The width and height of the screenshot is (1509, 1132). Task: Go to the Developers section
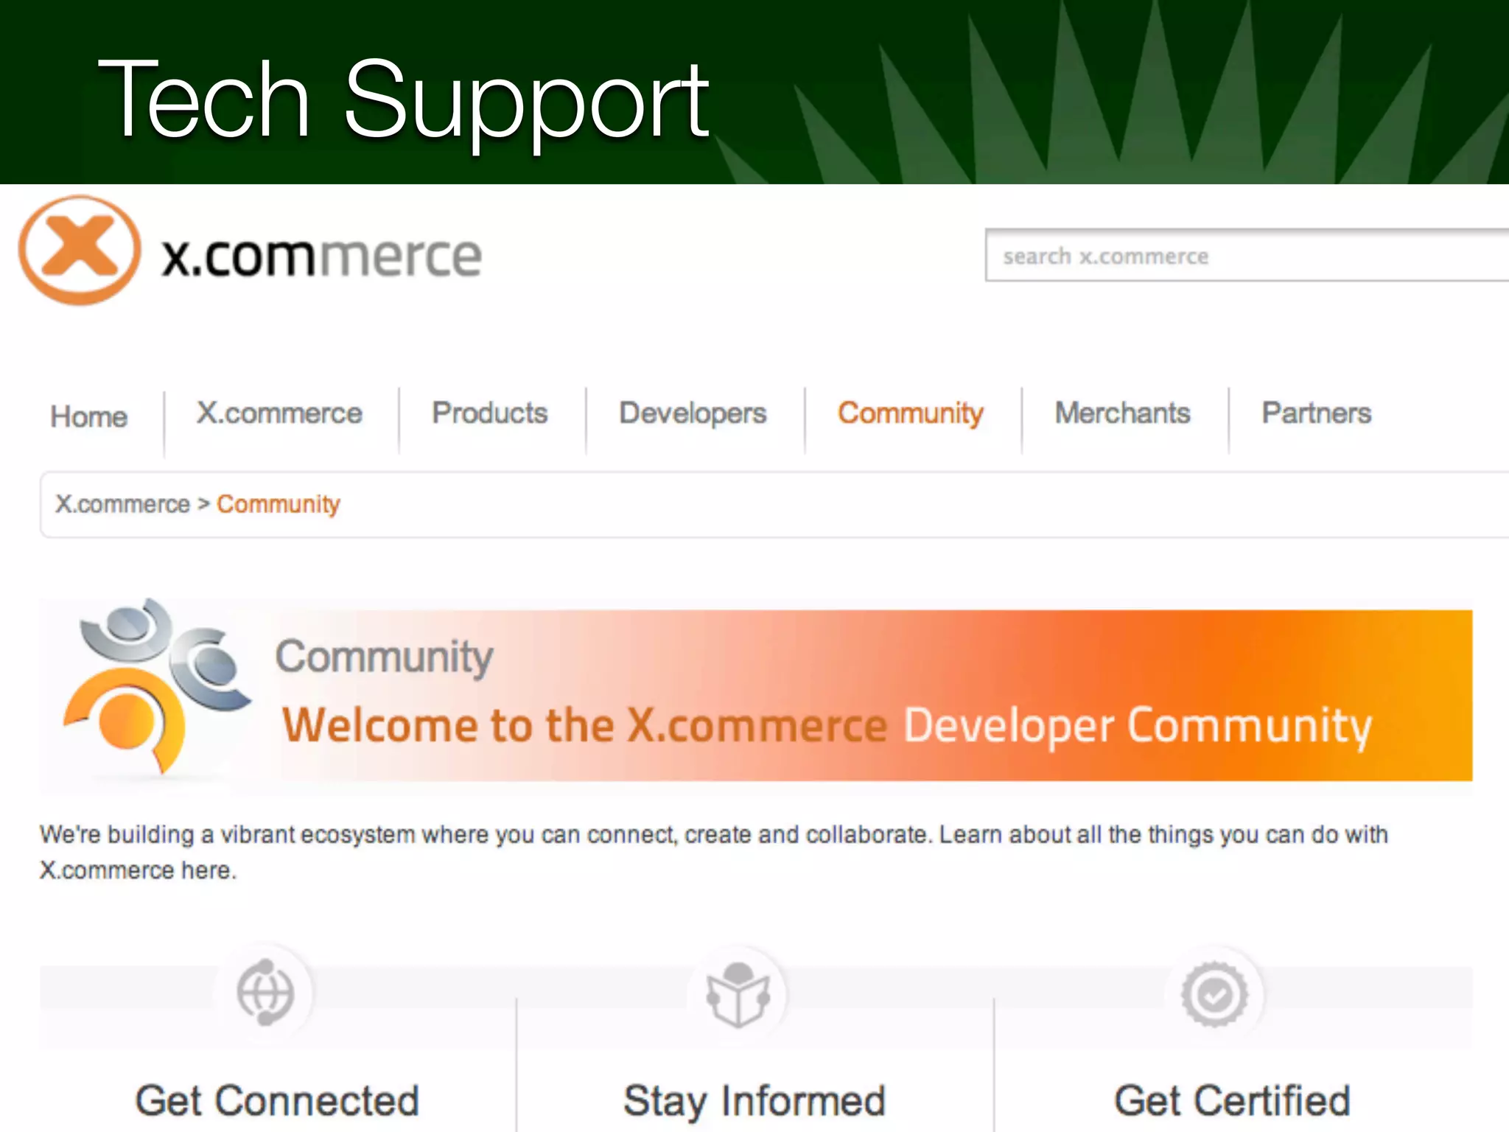click(x=693, y=413)
